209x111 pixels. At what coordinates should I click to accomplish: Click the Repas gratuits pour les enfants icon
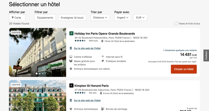point(71,61)
